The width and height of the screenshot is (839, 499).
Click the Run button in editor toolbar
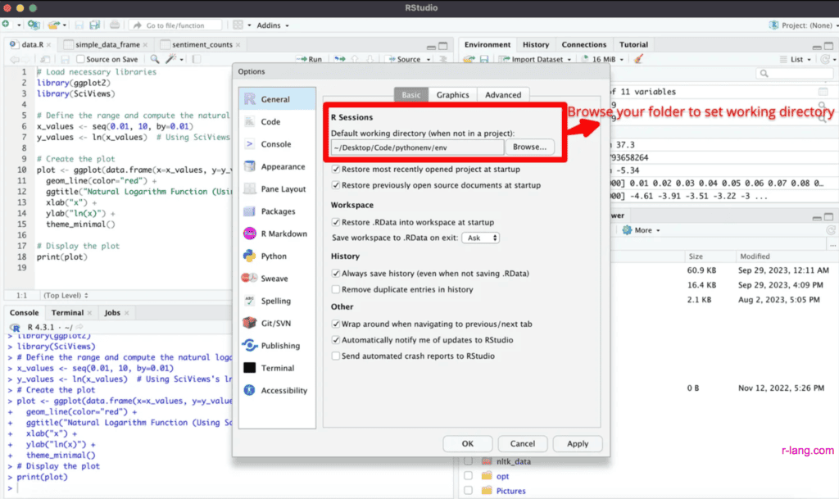coord(309,59)
